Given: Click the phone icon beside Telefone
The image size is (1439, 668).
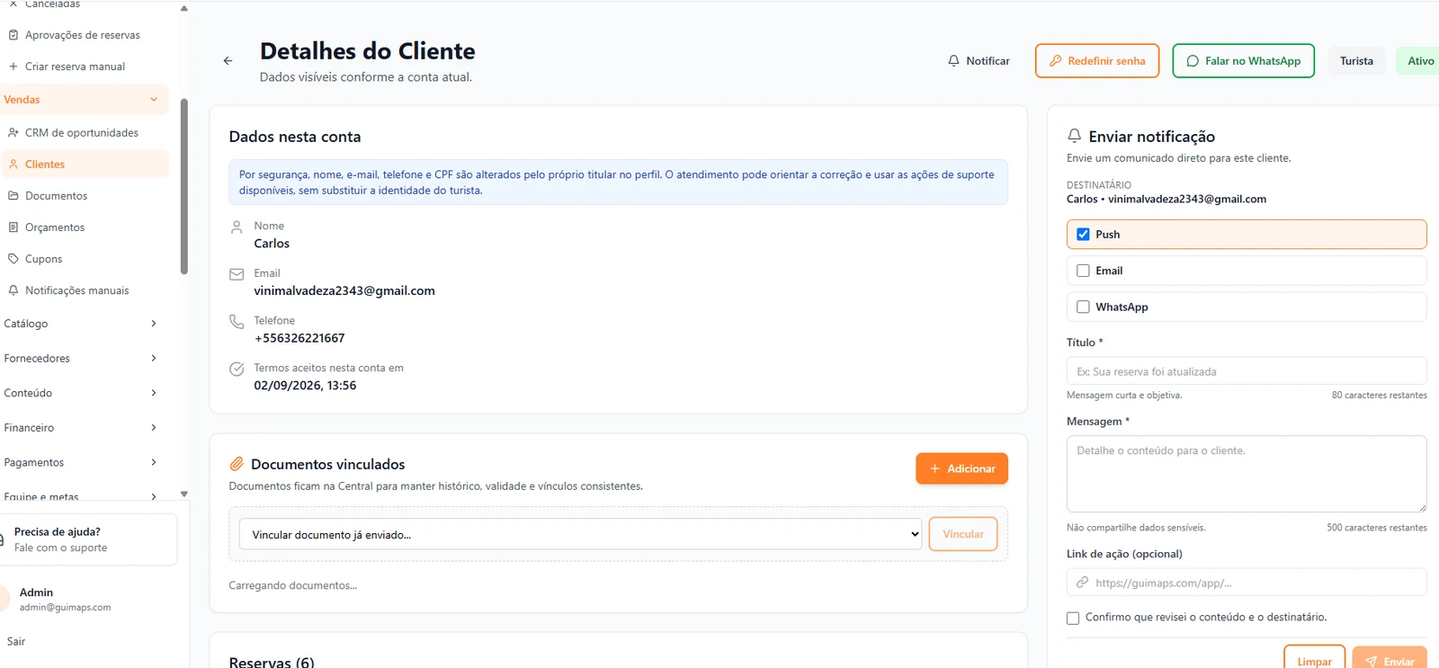Looking at the screenshot, I should 237,321.
